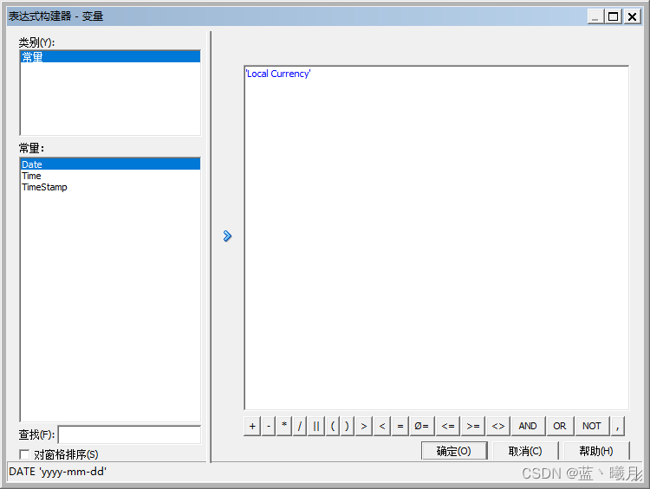
Task: Insert the multiply asterisk operator
Action: pos(284,426)
